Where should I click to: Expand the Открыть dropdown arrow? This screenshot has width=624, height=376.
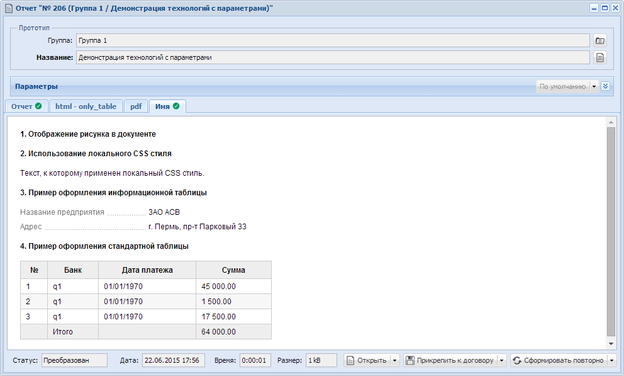[395, 360]
